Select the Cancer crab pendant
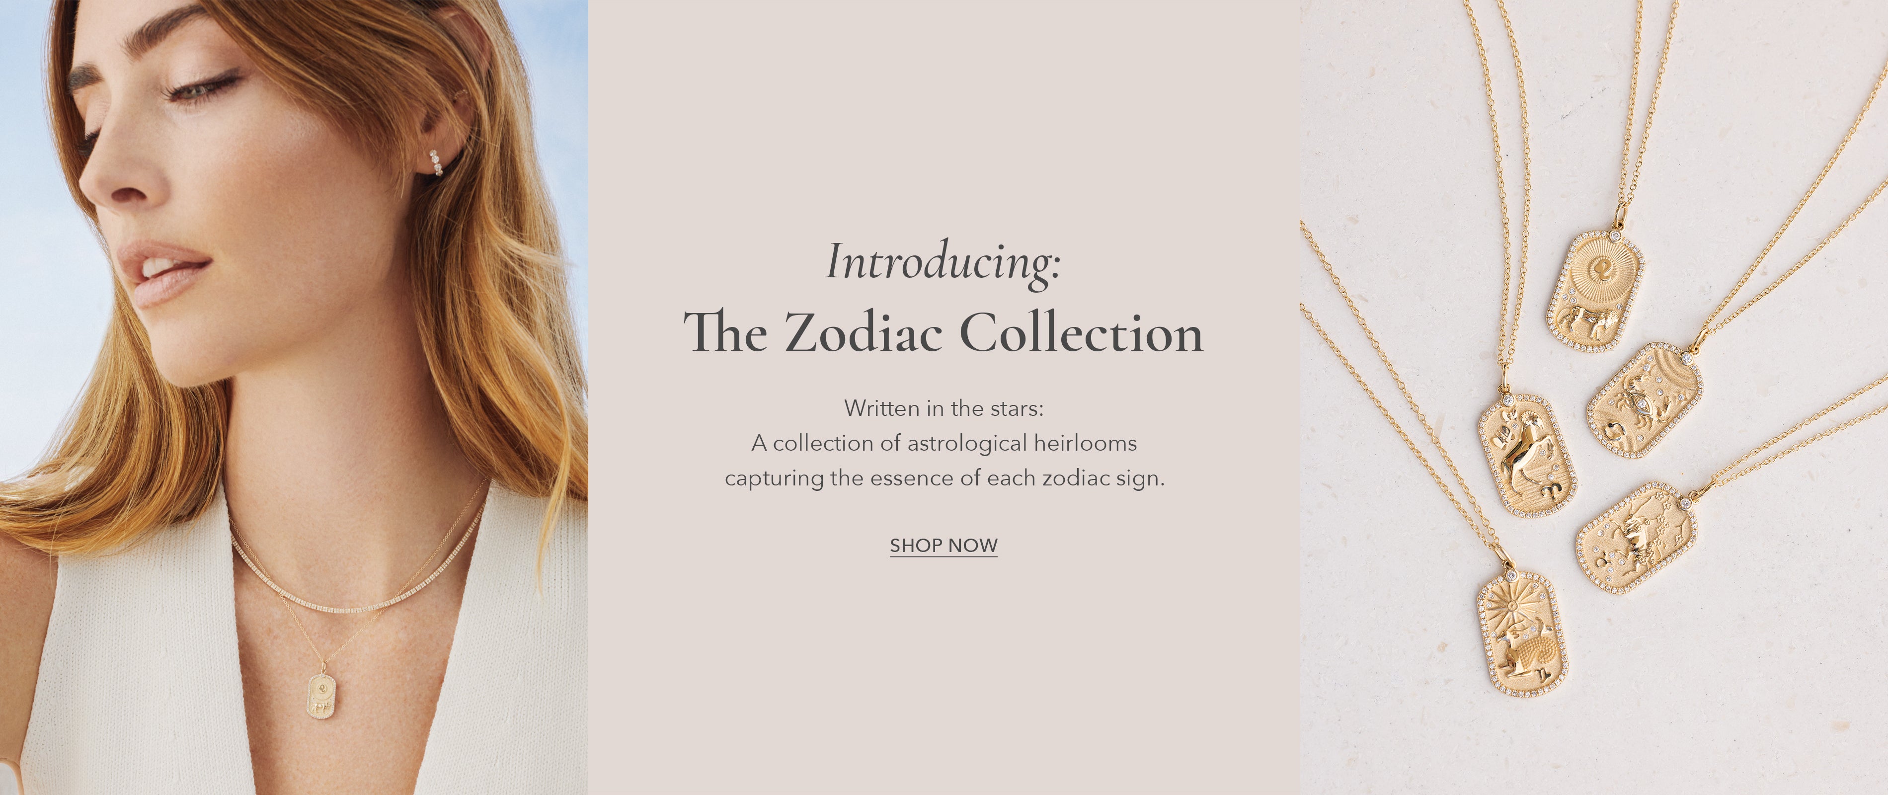This screenshot has width=1888, height=795. (x=1644, y=401)
